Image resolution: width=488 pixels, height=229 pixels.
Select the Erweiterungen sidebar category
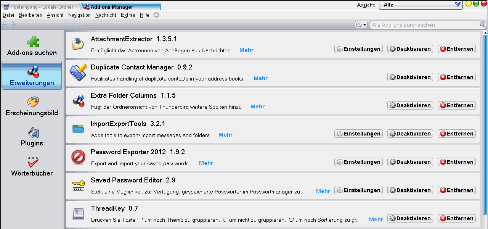coord(32,76)
